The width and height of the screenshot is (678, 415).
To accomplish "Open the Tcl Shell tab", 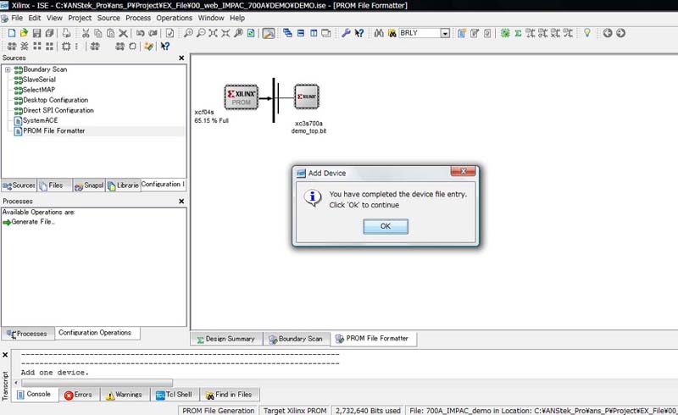I will (x=175, y=395).
